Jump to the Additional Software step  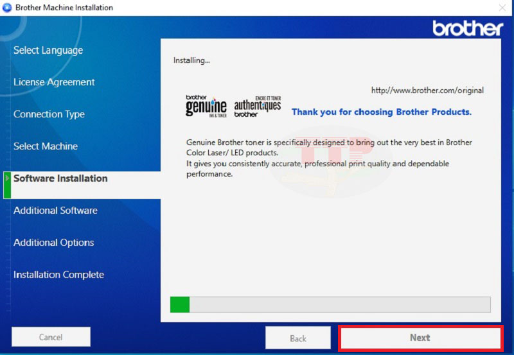[55, 211]
